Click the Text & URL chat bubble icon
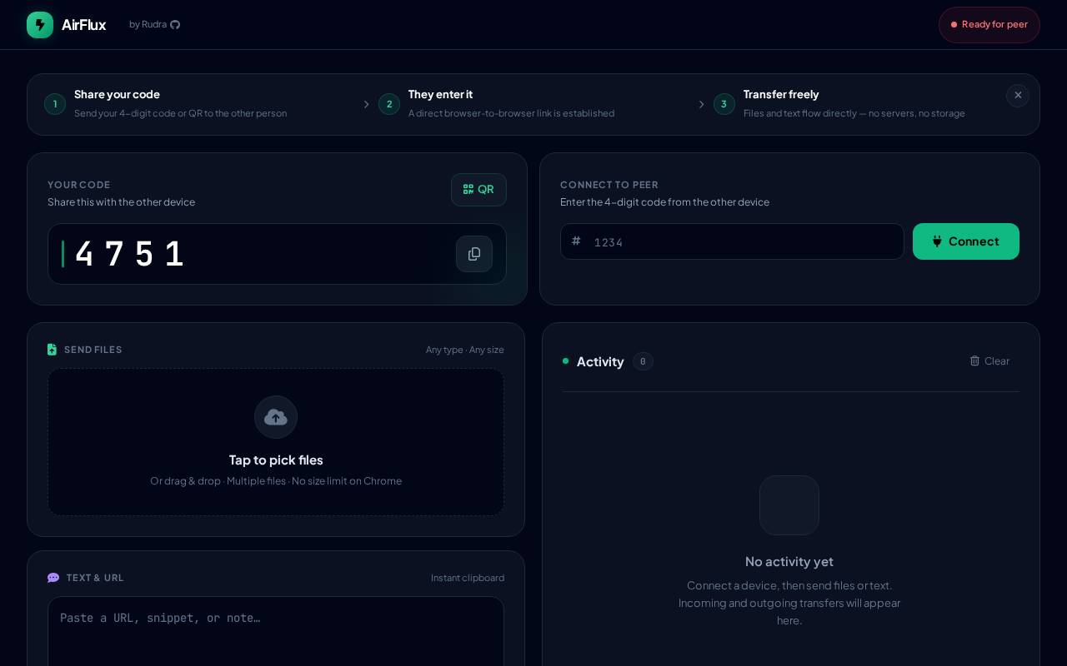Screen dimensions: 1067x666 (53, 578)
